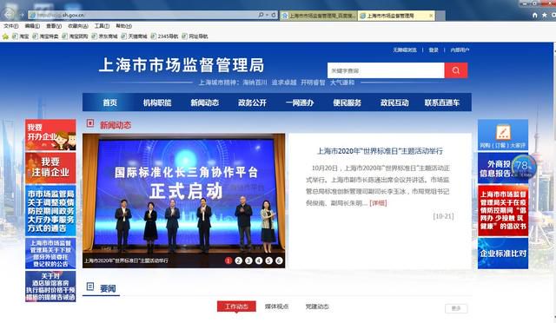Click the 78 percent circular progress widget

523,167
